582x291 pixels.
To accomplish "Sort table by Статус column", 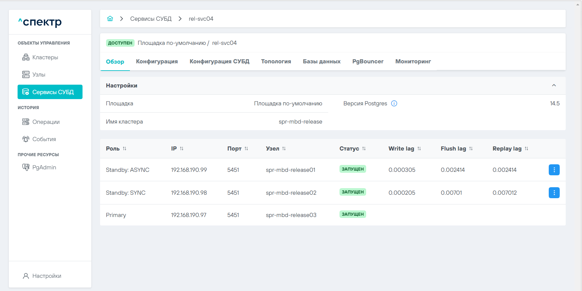I will coord(364,149).
